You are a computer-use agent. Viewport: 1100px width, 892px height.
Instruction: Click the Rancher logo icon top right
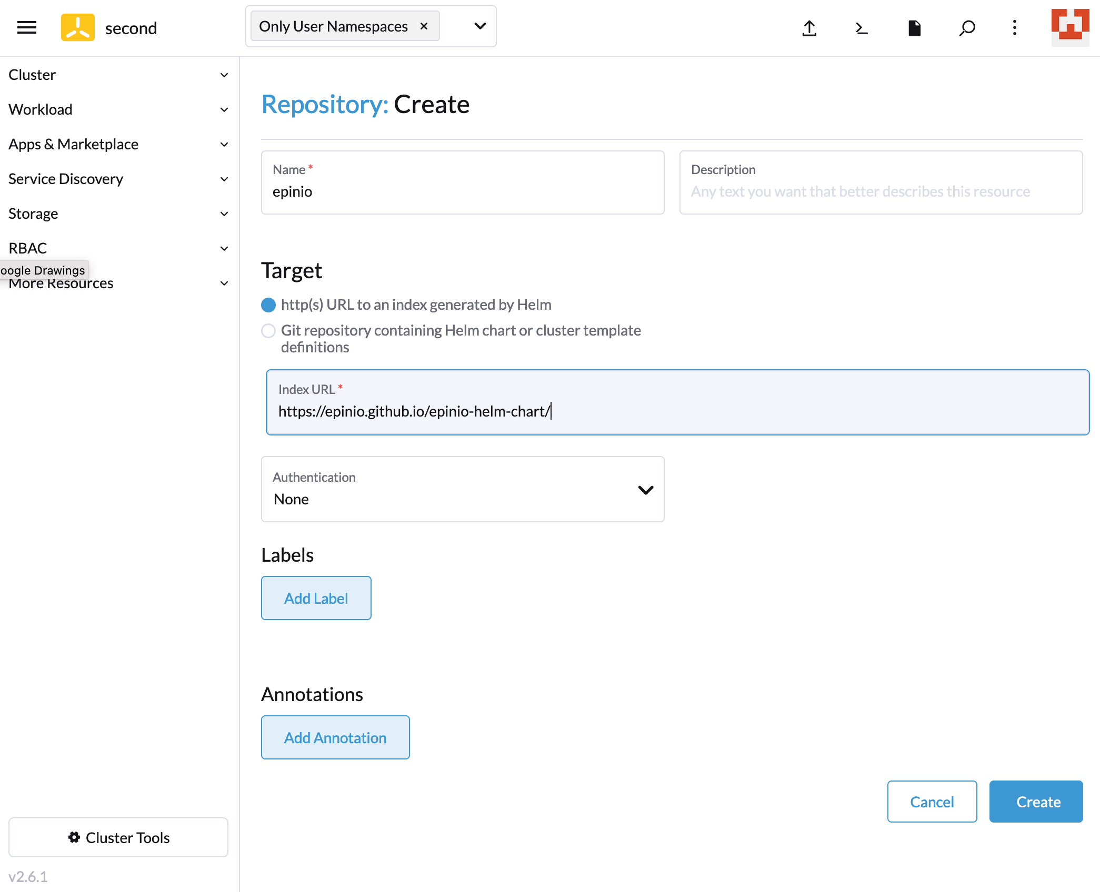click(x=1070, y=27)
